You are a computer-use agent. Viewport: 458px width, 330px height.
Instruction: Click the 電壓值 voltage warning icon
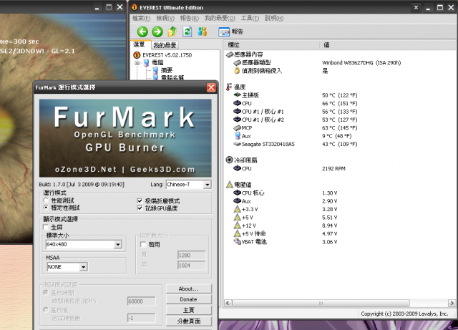(230, 185)
